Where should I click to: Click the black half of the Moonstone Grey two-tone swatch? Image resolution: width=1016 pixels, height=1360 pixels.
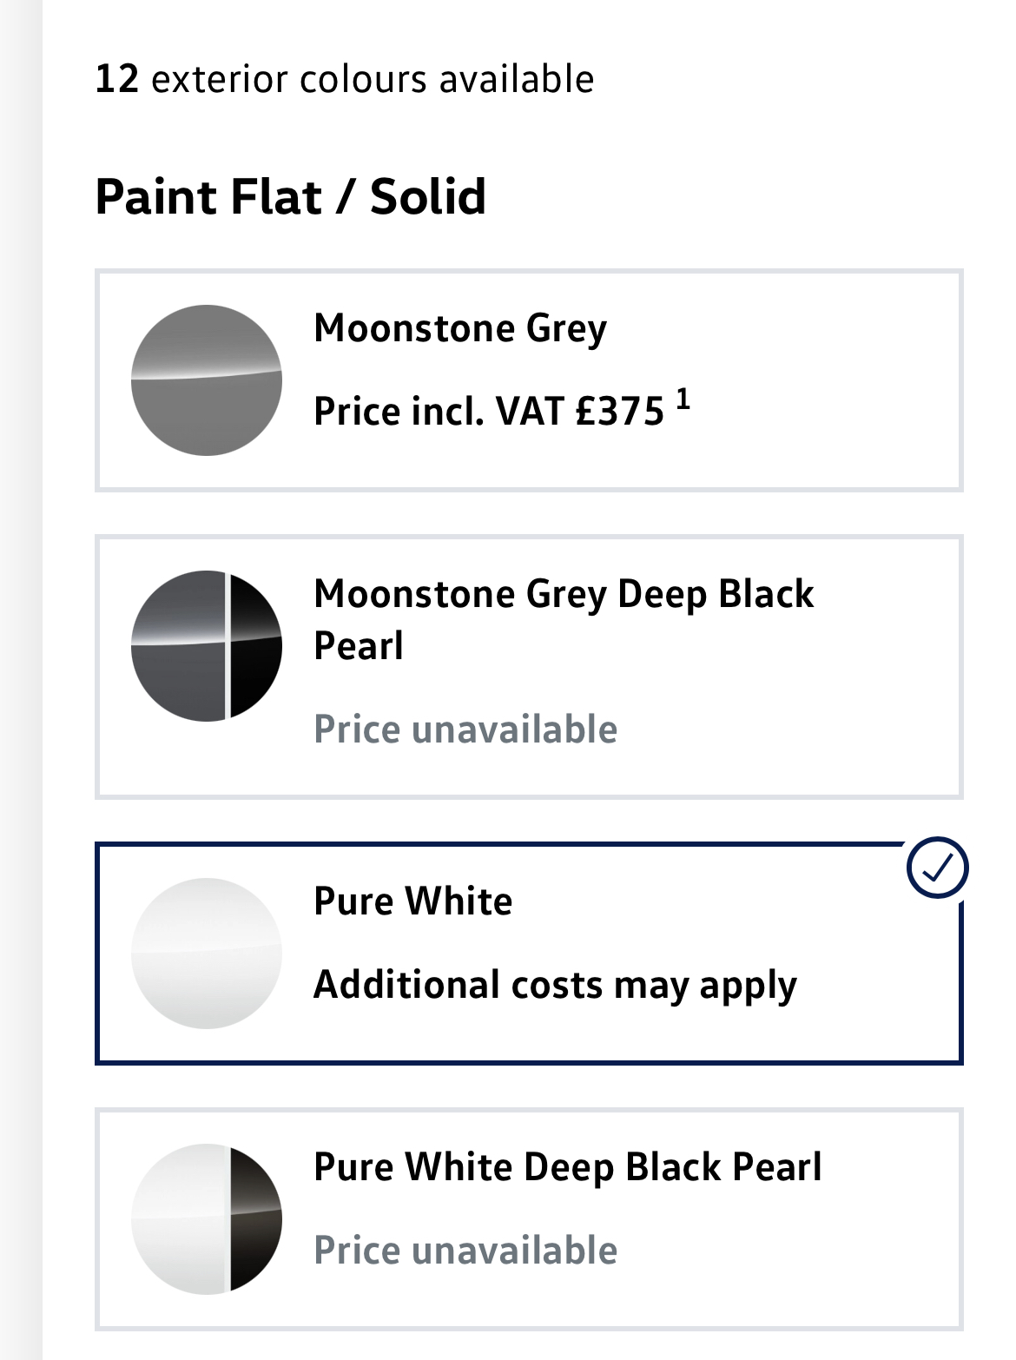(255, 645)
